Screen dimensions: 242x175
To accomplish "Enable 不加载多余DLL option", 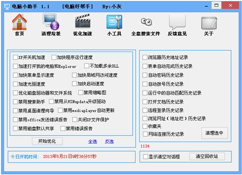I will point(87,66).
